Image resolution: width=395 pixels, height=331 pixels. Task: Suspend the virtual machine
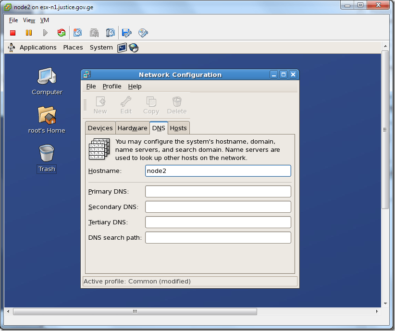click(29, 32)
